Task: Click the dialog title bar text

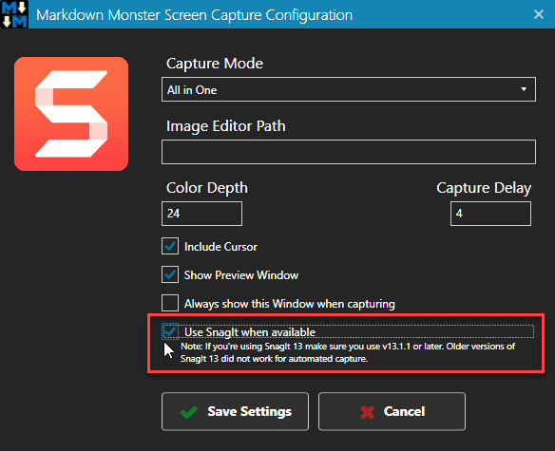Action: point(194,15)
